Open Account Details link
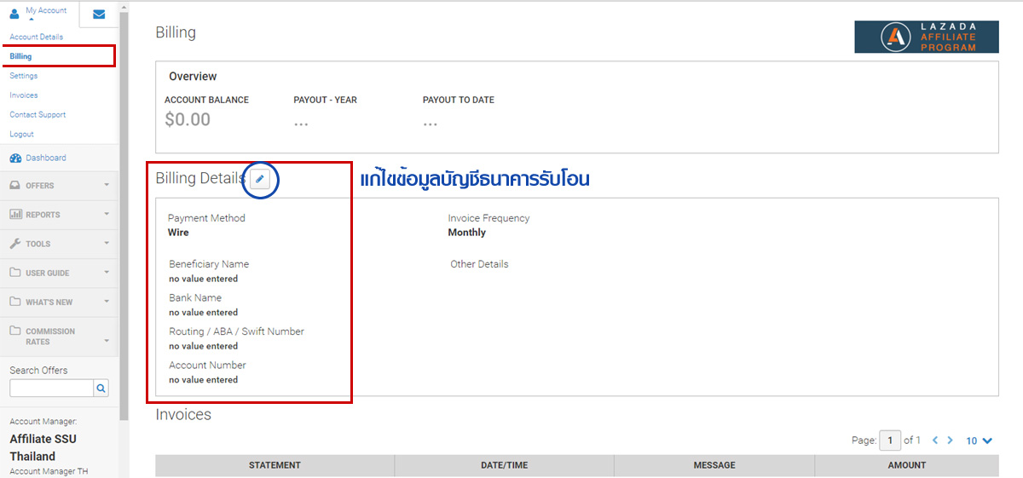This screenshot has height=478, width=1023. pos(37,37)
